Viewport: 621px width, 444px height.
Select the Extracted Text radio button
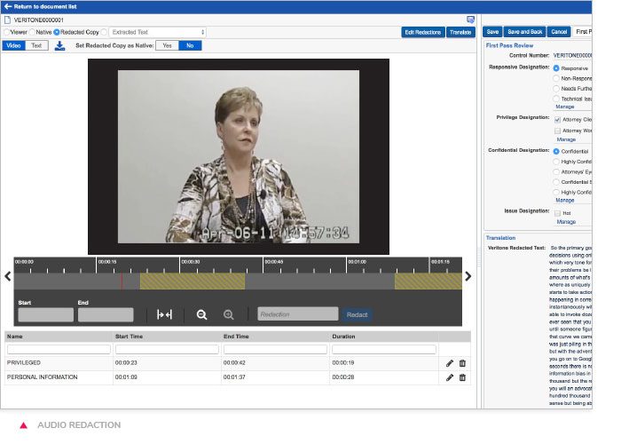point(104,32)
